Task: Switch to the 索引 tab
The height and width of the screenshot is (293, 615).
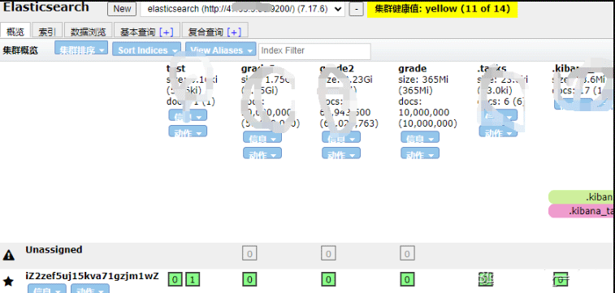Action: point(47,32)
